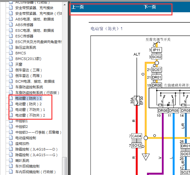Open ESC传感器 page
This screenshot has height=175, width=190.
(24, 36)
